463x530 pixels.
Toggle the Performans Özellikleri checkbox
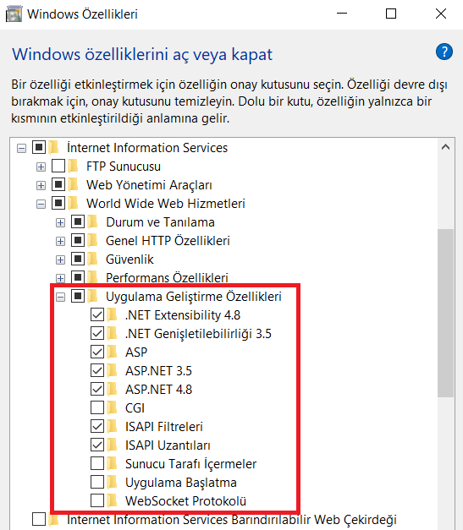point(78,277)
